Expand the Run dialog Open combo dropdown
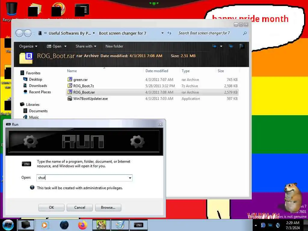This screenshot has width=308, height=231. (x=130, y=178)
